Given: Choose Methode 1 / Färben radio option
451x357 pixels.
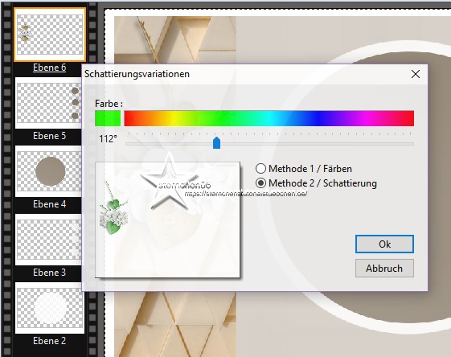Looking at the screenshot, I should pos(260,169).
